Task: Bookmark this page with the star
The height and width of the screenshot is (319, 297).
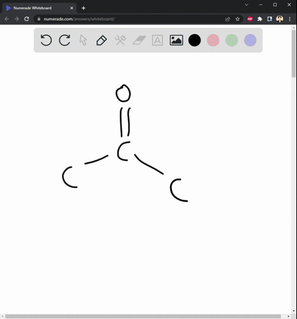Action: tap(238, 19)
